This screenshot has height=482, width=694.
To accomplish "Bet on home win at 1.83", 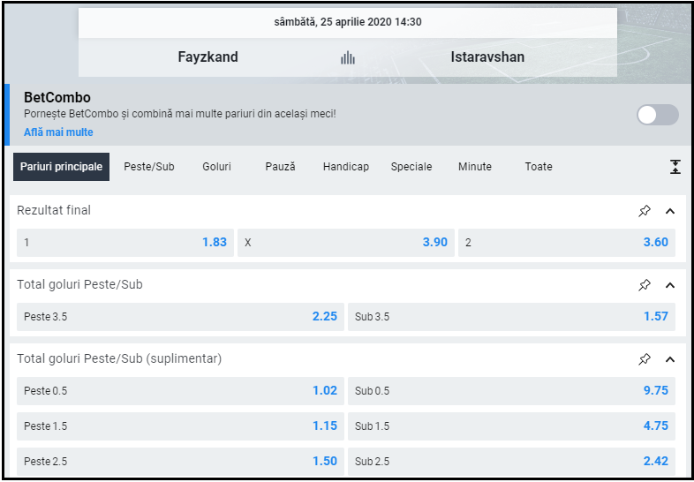I will pyautogui.click(x=124, y=243).
